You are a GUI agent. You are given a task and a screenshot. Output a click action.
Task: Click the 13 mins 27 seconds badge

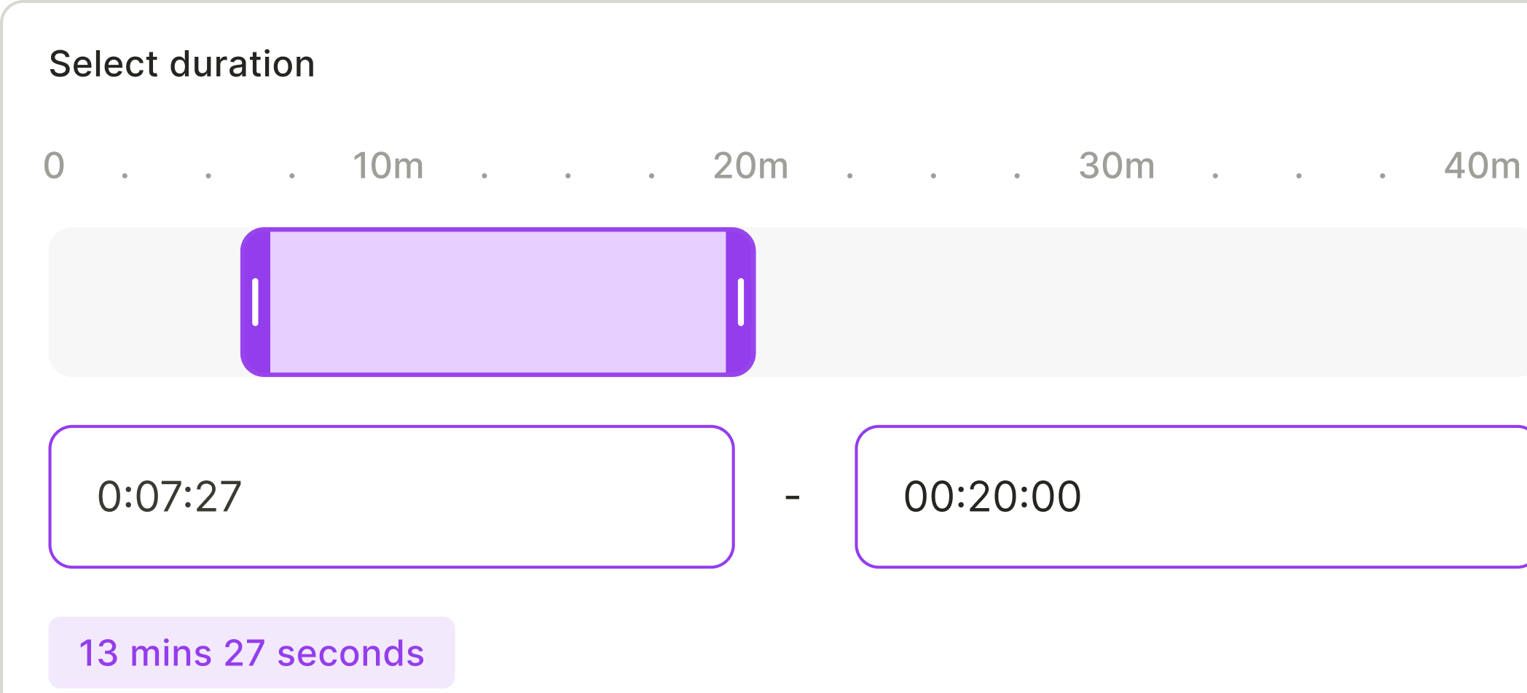click(251, 652)
